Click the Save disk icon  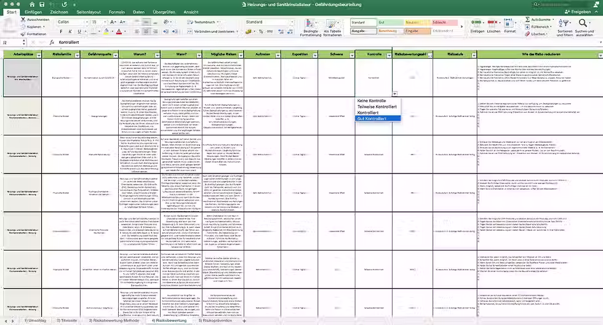pos(42,4)
